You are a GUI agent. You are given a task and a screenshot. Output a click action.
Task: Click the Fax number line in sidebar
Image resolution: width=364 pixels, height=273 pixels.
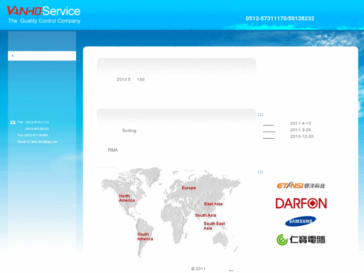(33, 135)
